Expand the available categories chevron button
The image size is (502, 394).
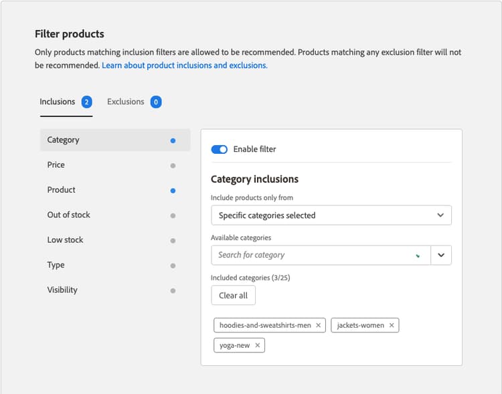[441, 255]
